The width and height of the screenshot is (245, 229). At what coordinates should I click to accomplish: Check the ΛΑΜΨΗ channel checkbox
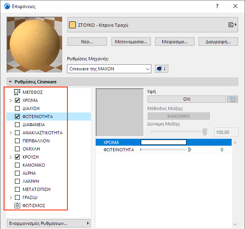(17, 181)
